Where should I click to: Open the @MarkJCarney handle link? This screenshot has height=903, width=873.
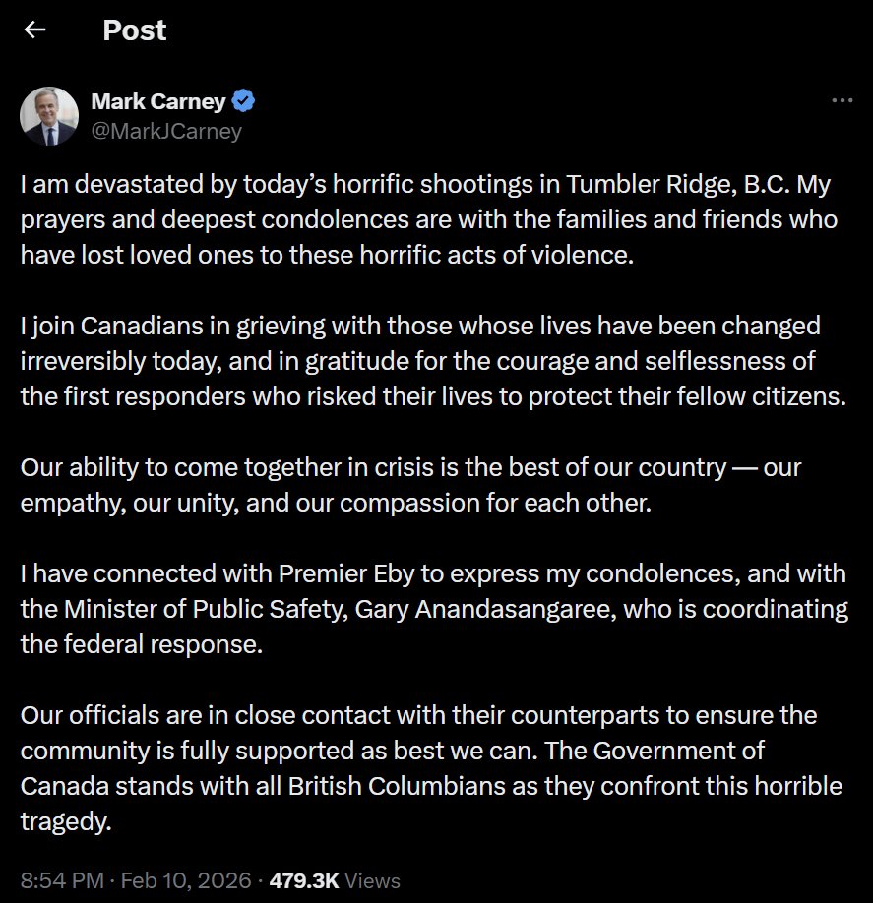166,131
